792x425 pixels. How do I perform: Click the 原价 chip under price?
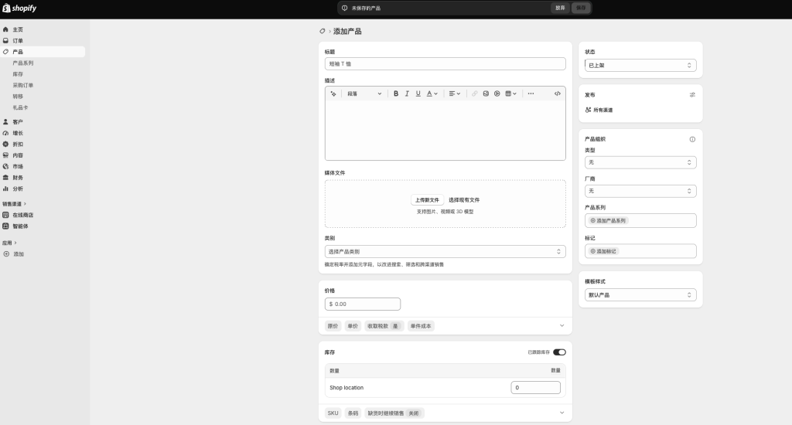[333, 326]
